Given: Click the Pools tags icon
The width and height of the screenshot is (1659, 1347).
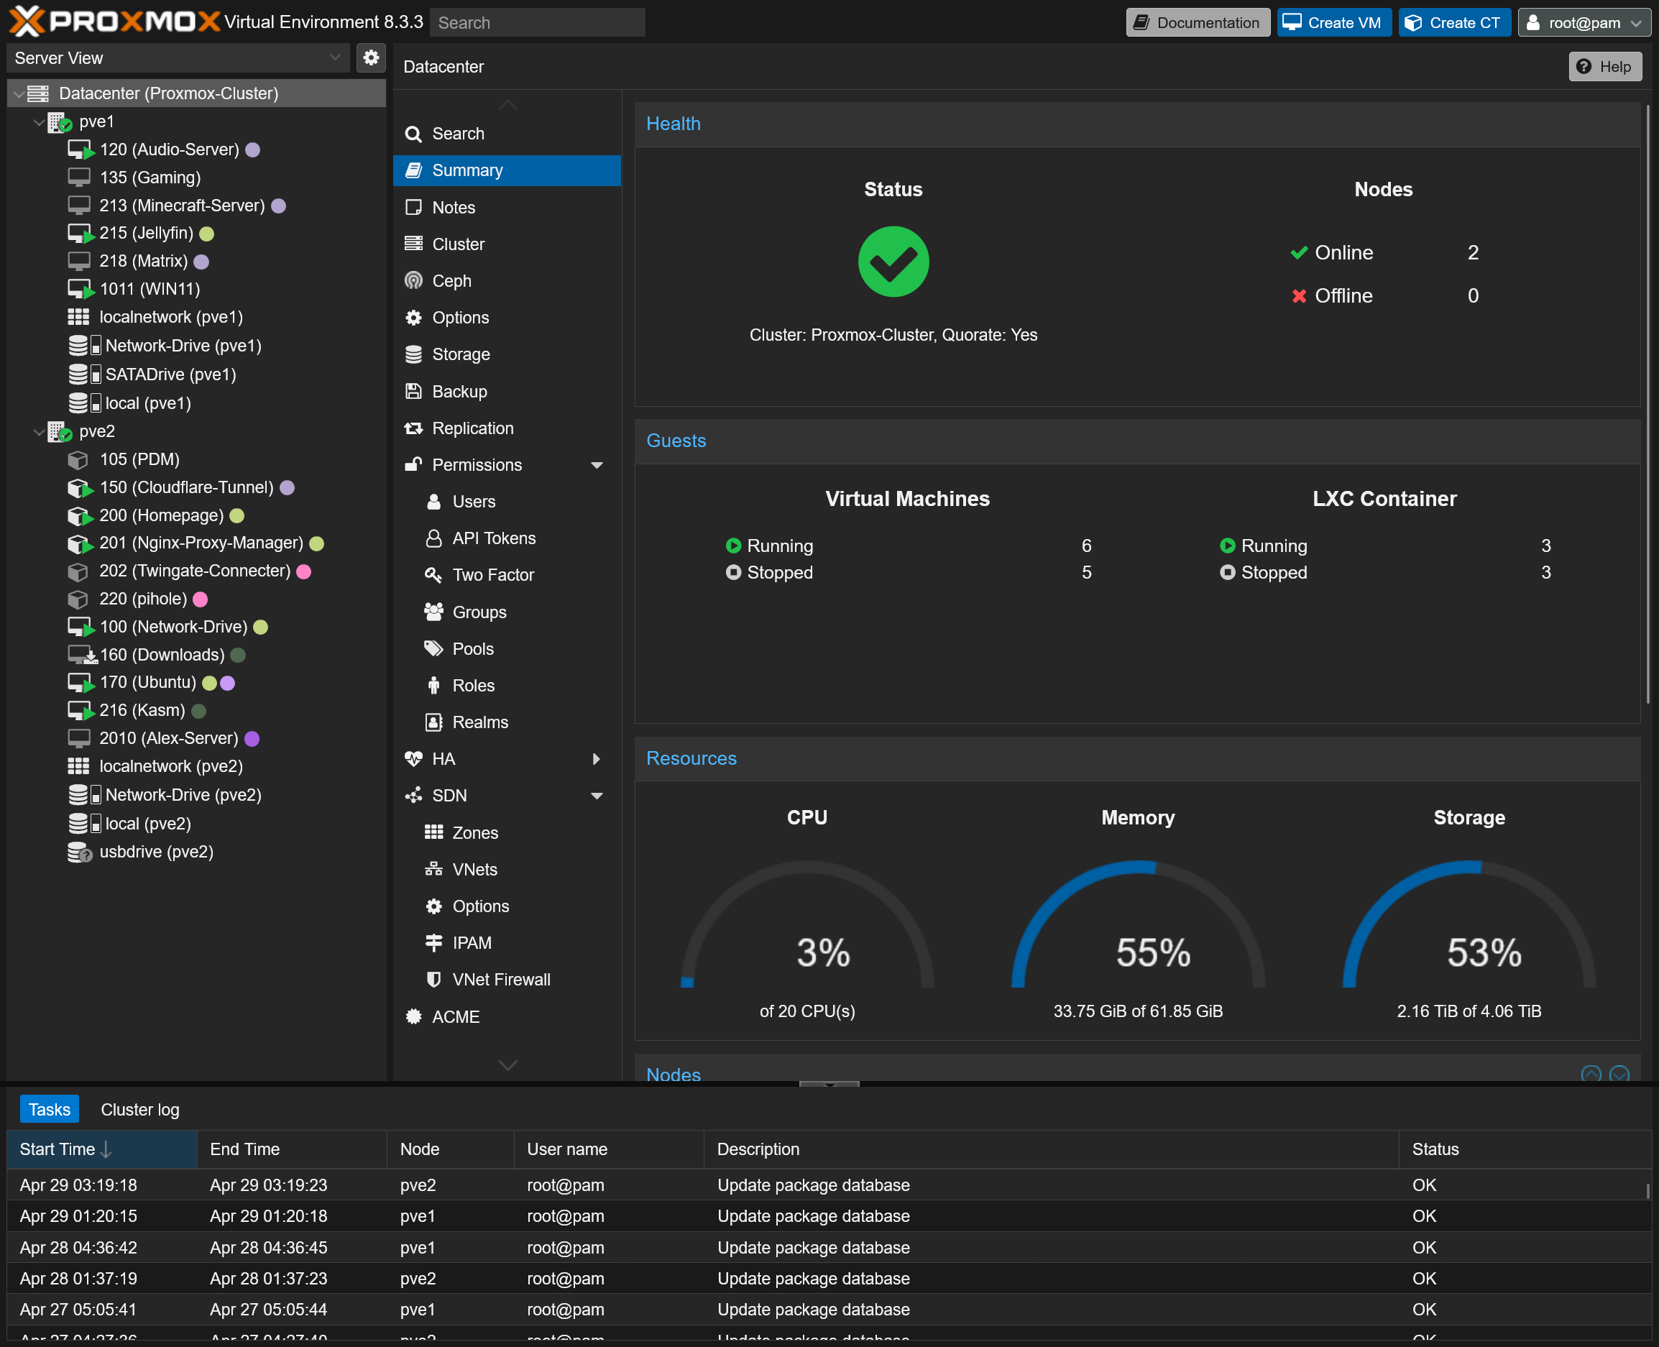Looking at the screenshot, I should [x=433, y=648].
